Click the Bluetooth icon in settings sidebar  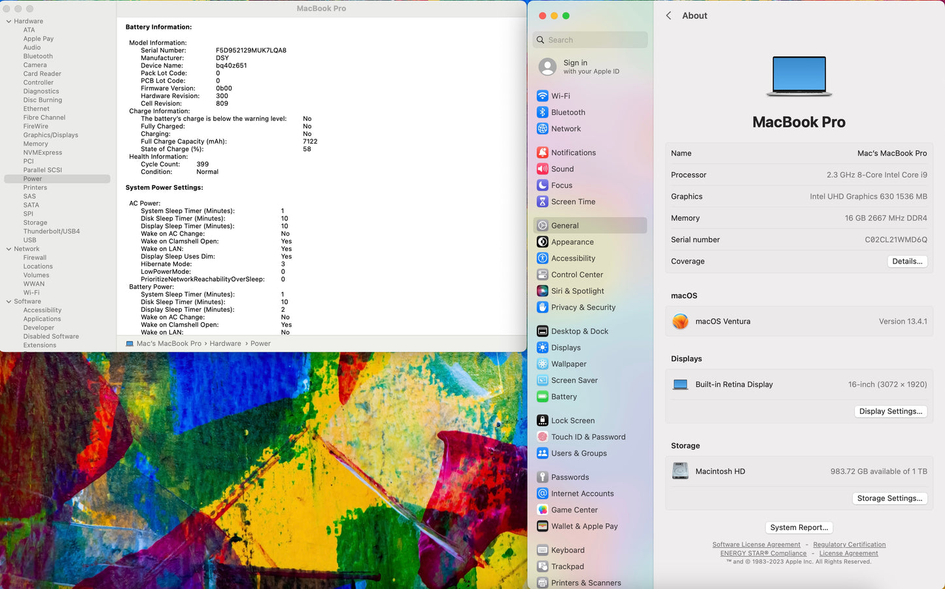(542, 112)
